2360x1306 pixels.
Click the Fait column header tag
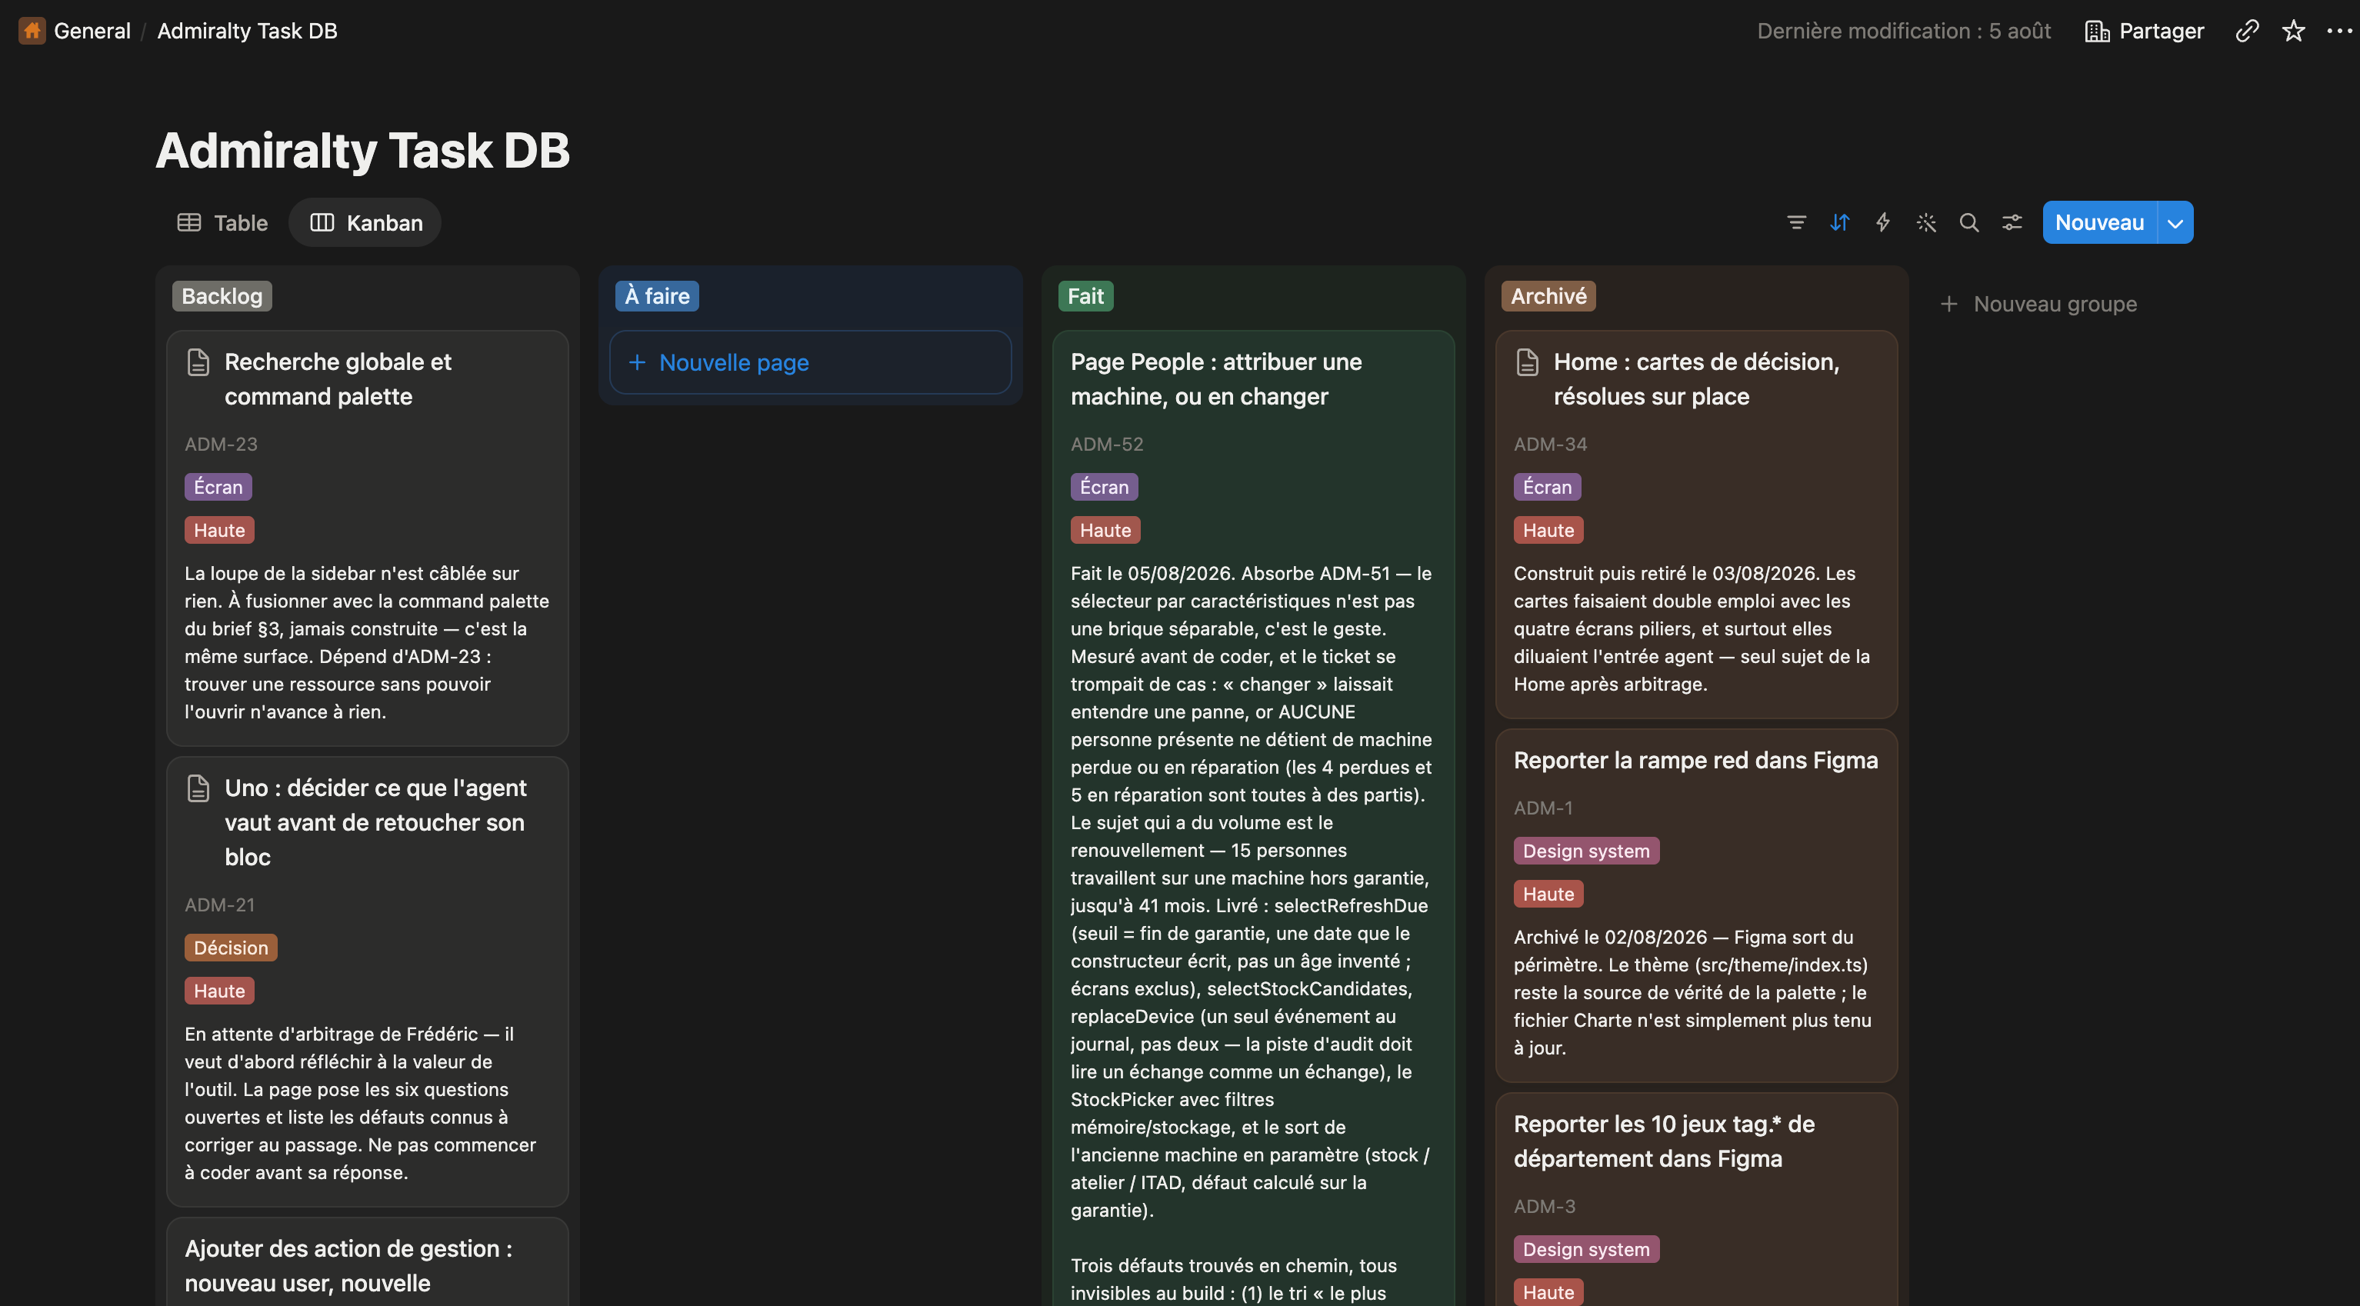(1085, 296)
